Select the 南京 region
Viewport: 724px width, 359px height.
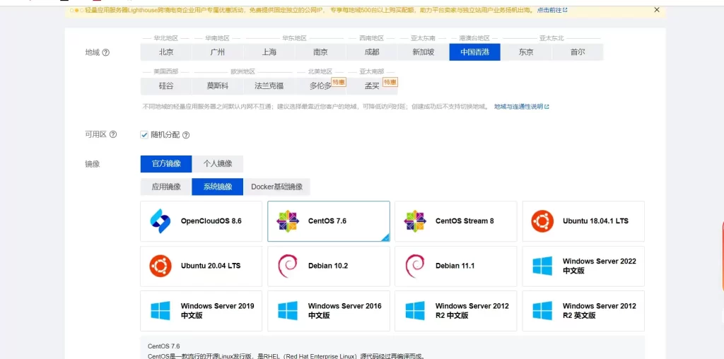pyautogui.click(x=320, y=52)
